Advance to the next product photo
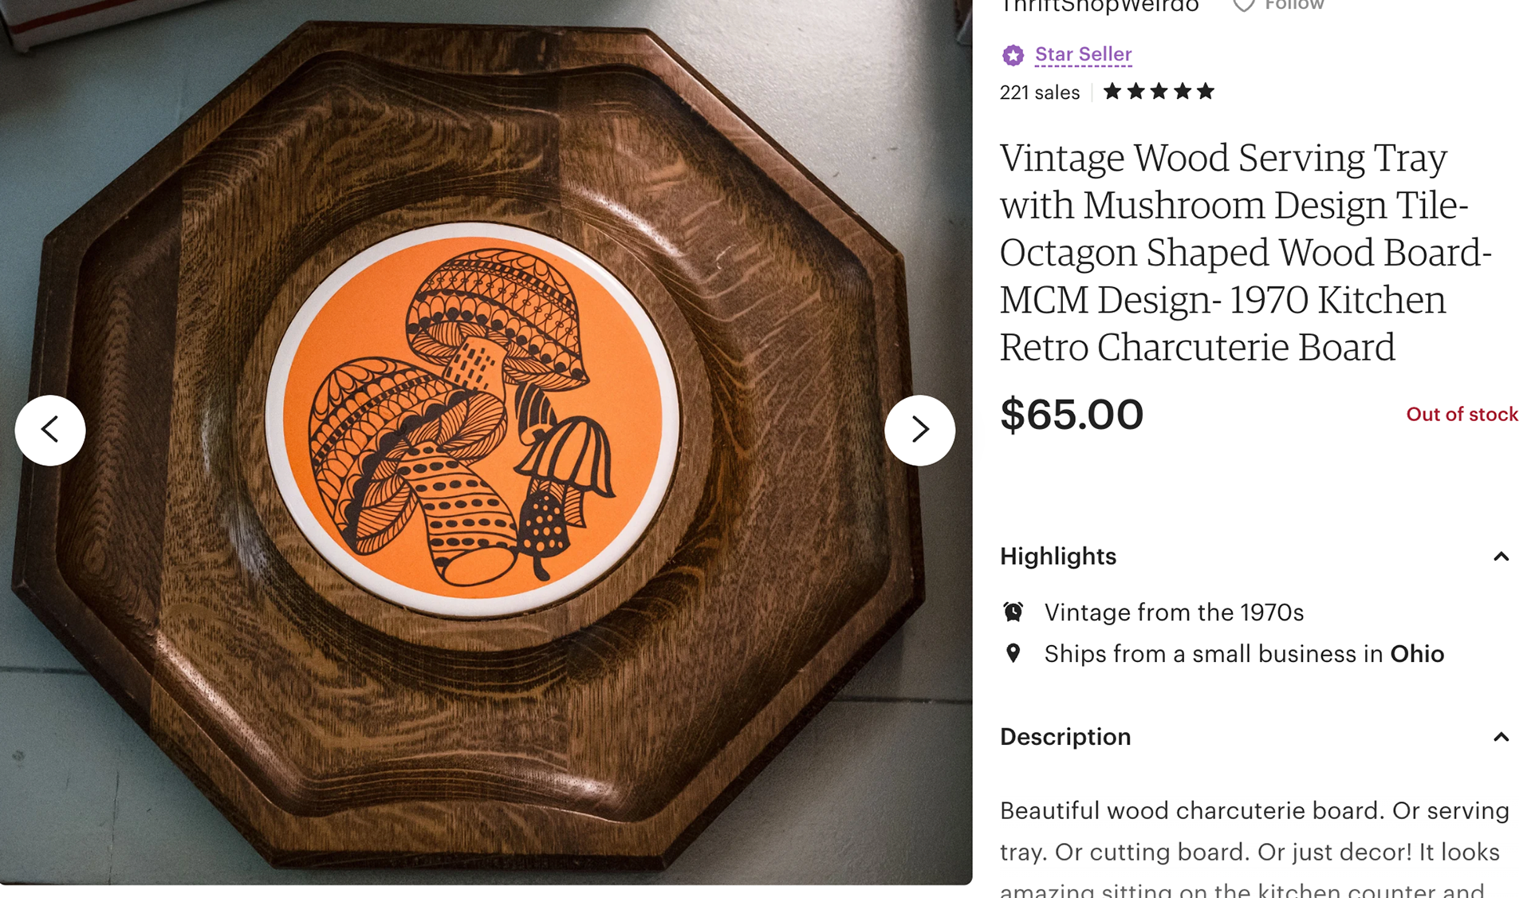The width and height of the screenshot is (1531, 898). (919, 430)
